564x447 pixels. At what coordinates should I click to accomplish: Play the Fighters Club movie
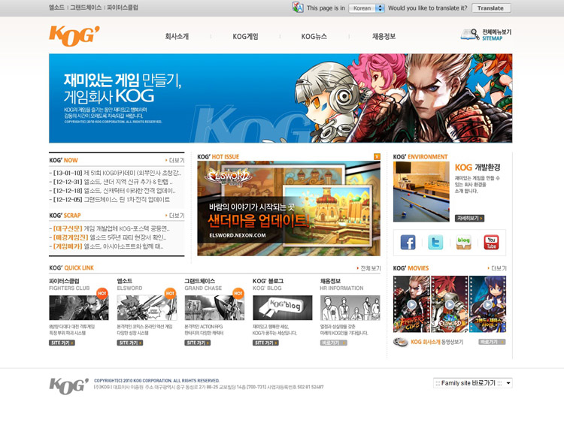(411, 304)
